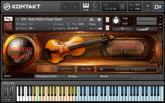Click the Max voices 1000 value
This screenshot has width=165, height=103.
tap(81, 24)
